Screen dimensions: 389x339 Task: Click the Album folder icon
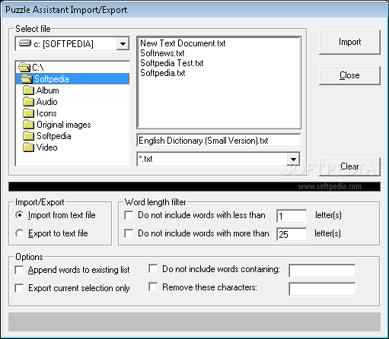point(28,90)
